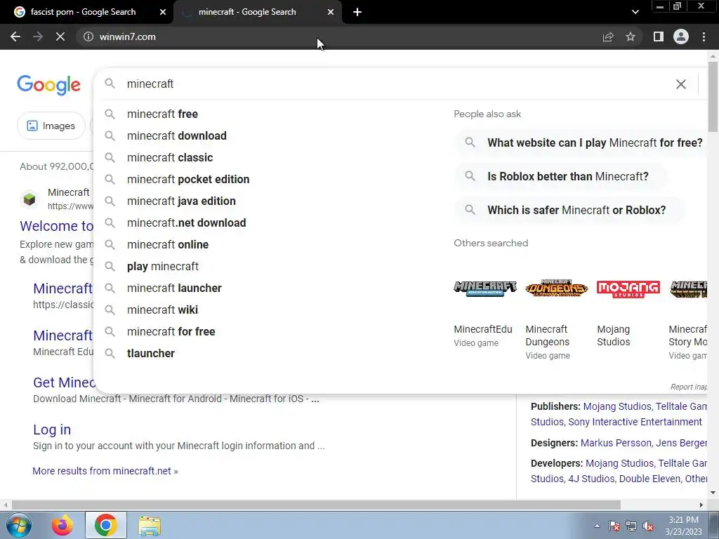Choose suggestion 'minecraft classic'

tap(170, 157)
